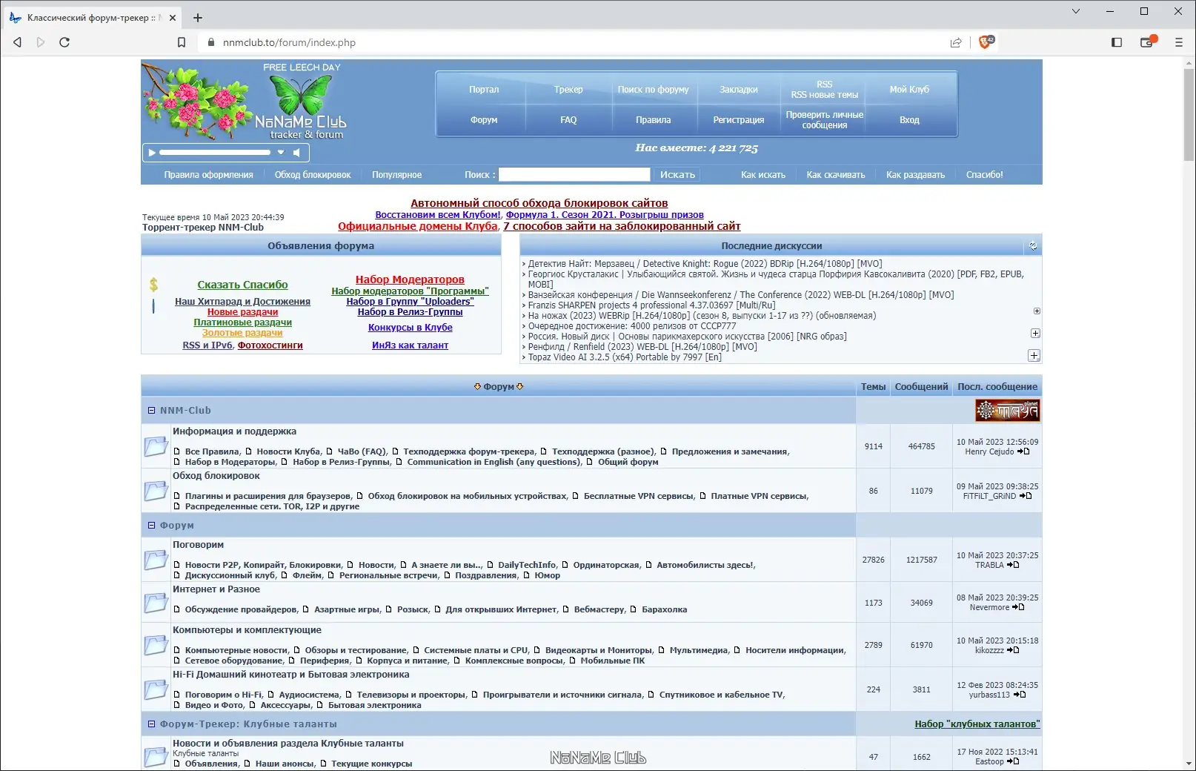Collapse the Форум-Трекер: Клубные таланты category
The image size is (1196, 771).
click(x=151, y=724)
